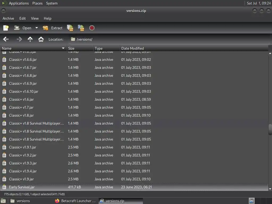Select the Classic+ v1.7.jar file icon

pos(4,108)
